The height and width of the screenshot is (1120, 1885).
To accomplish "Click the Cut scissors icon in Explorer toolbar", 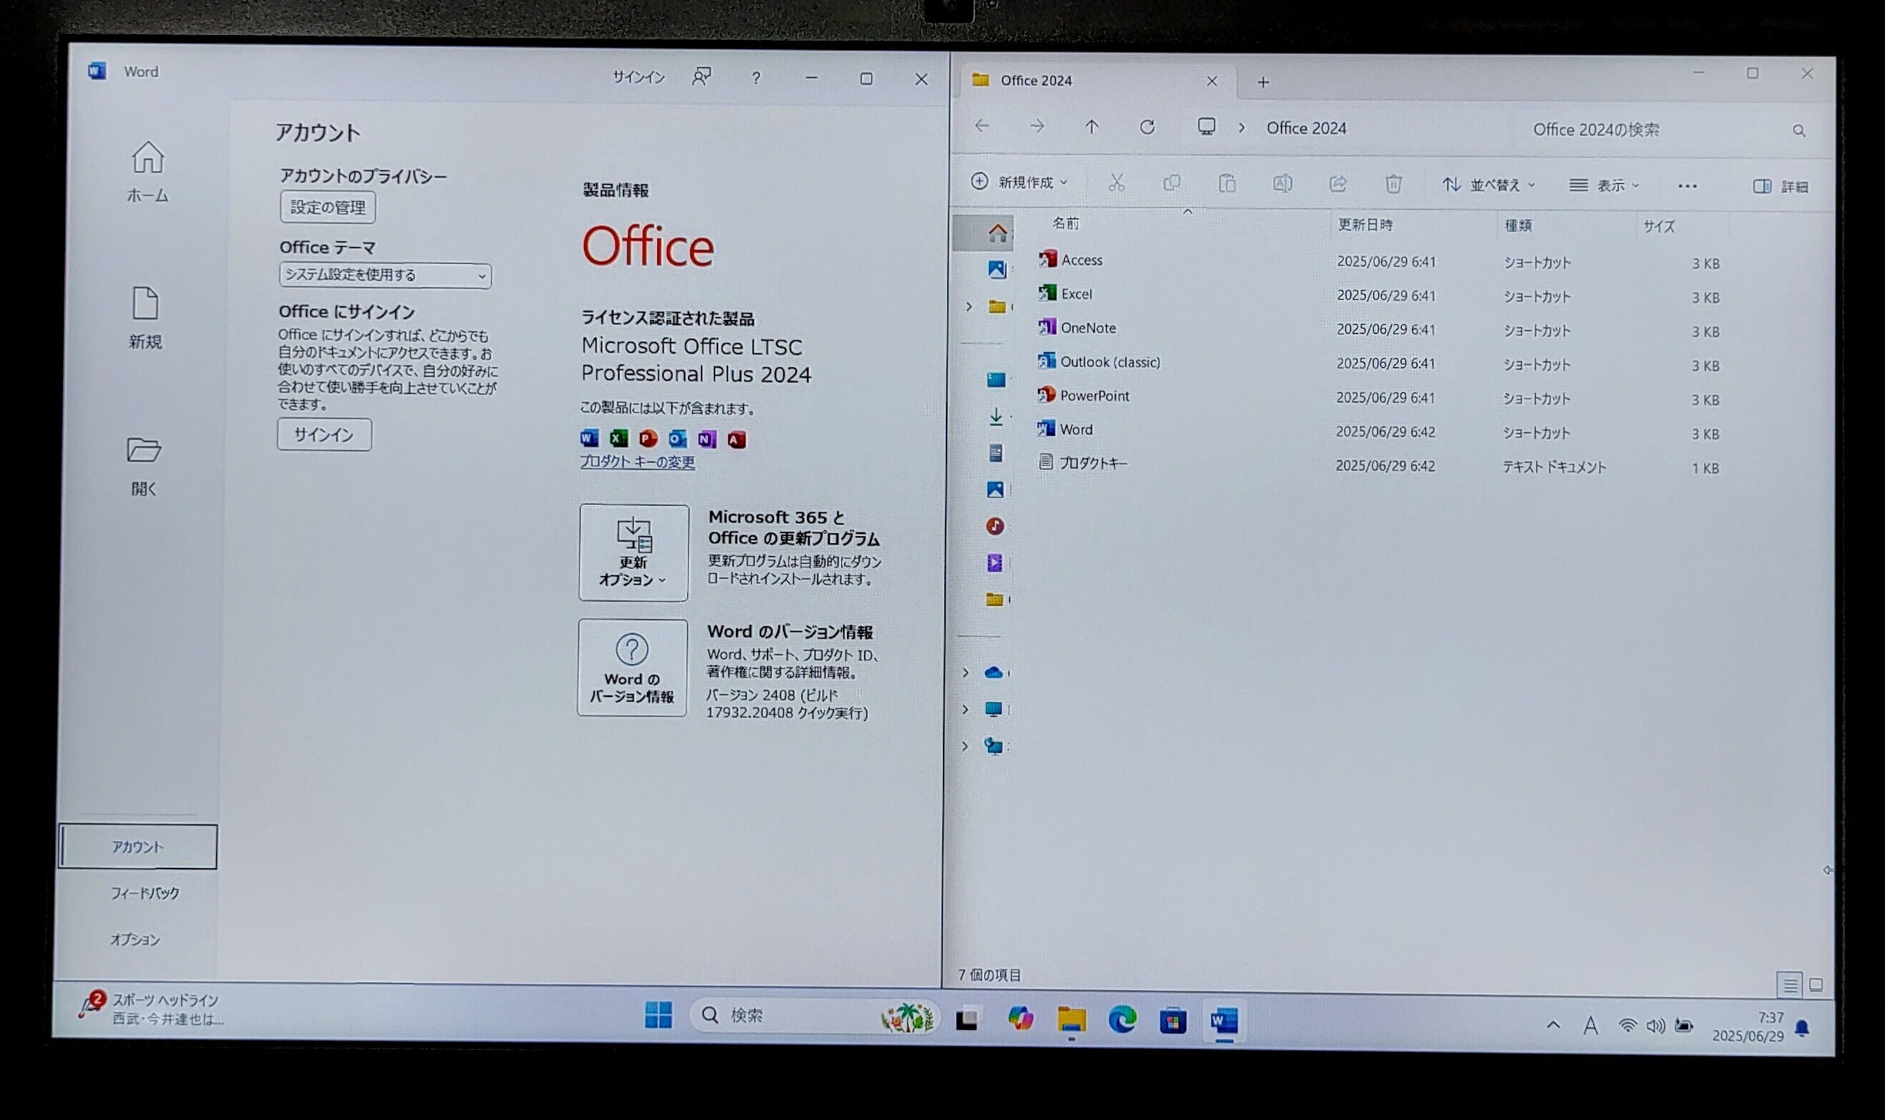I will [1117, 182].
